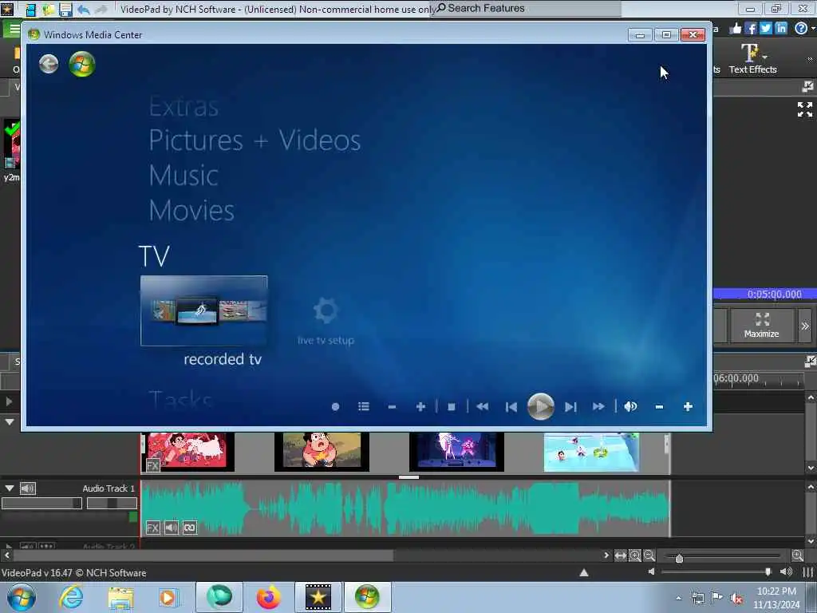Click the VideoPad save icon

(65, 10)
